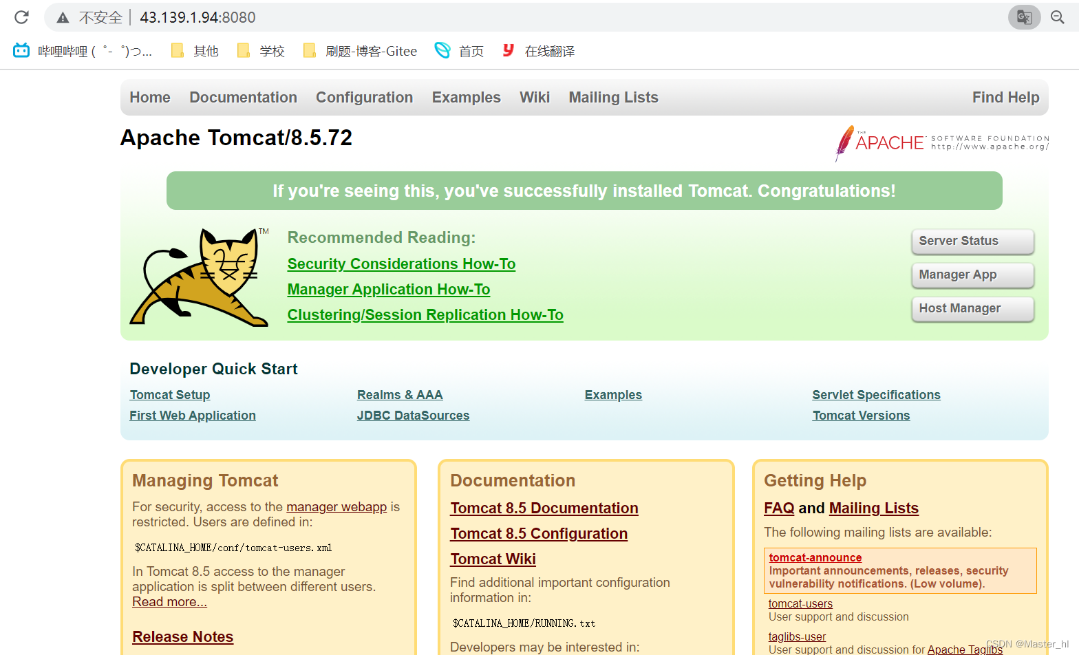
Task: Open the taglibs-user mailing list link
Action: (797, 637)
